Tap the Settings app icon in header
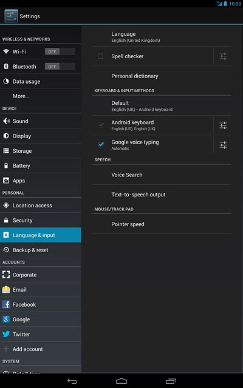 [11, 16]
